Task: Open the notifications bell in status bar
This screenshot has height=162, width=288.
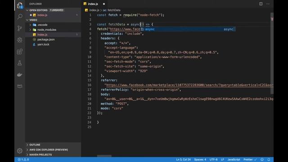Action: pyautogui.click(x=269, y=160)
